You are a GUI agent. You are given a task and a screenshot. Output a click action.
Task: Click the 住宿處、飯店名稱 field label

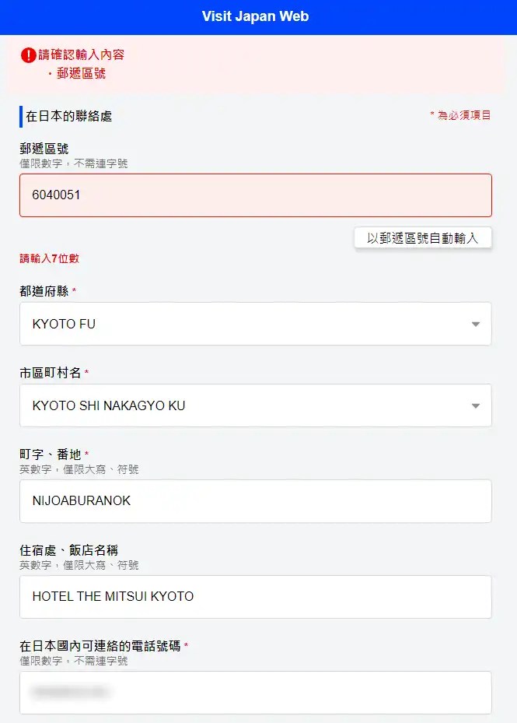coord(68,550)
